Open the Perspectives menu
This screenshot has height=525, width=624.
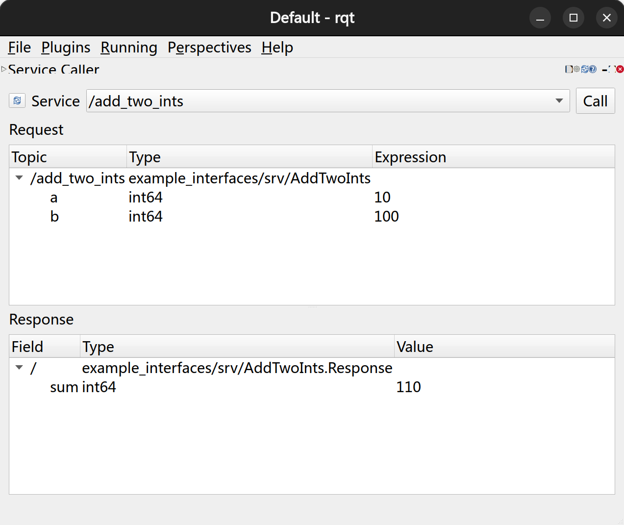[x=209, y=48]
